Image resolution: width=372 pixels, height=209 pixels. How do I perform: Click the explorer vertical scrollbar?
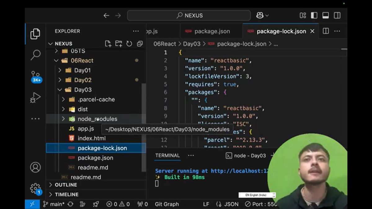144,127
